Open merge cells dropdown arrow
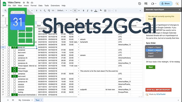The image size is (182, 102). pos(112,11)
